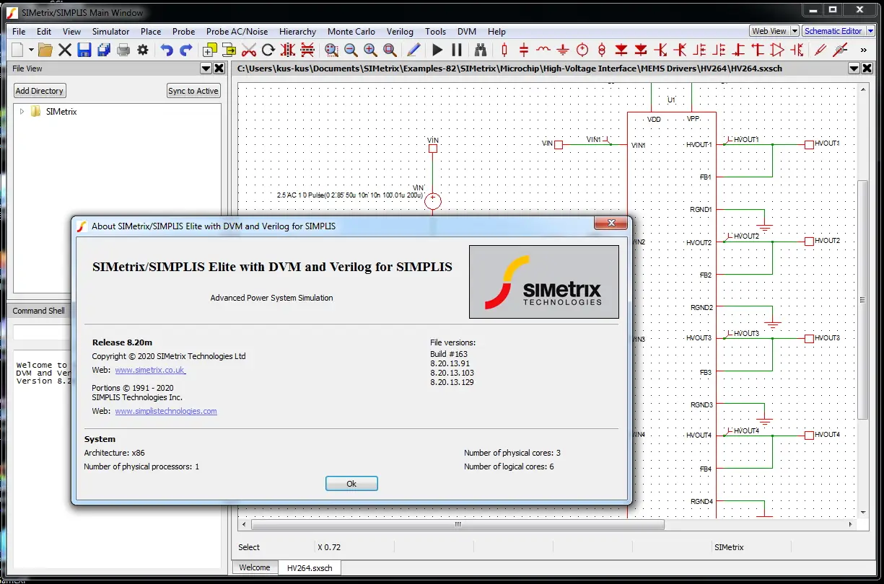Click the Schematic Editor button
This screenshot has height=584, width=884.
click(833, 31)
